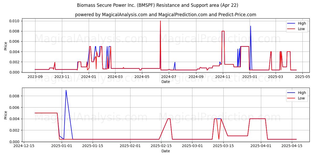The width and height of the screenshot is (315, 157).
Task: Click the top chart 'Date' axis label
Action: (x=166, y=82)
